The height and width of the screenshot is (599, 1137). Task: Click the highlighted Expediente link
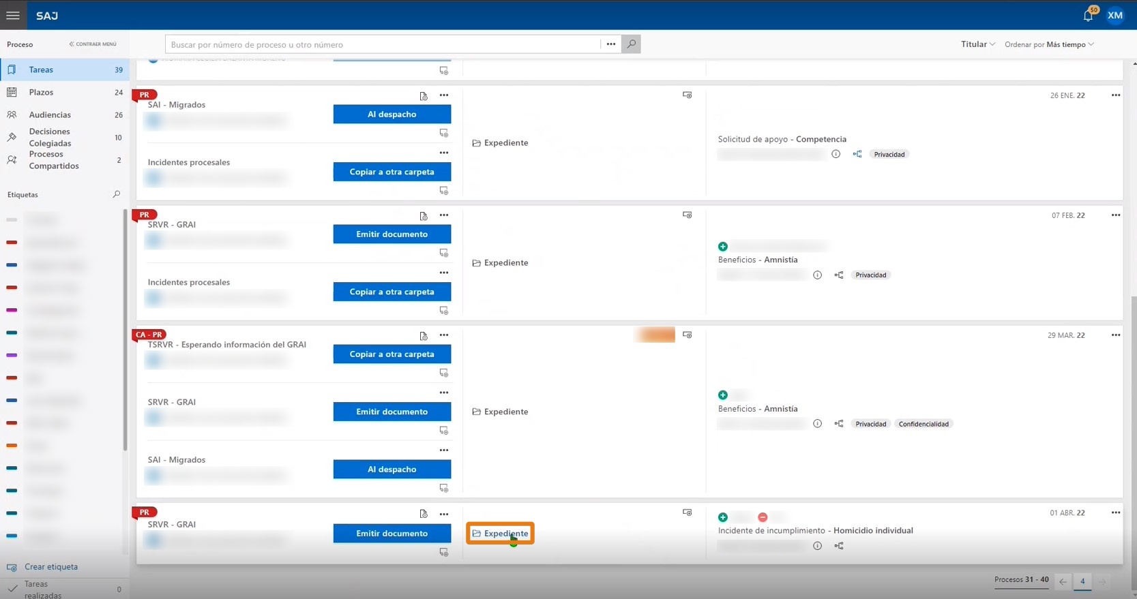pos(501,534)
